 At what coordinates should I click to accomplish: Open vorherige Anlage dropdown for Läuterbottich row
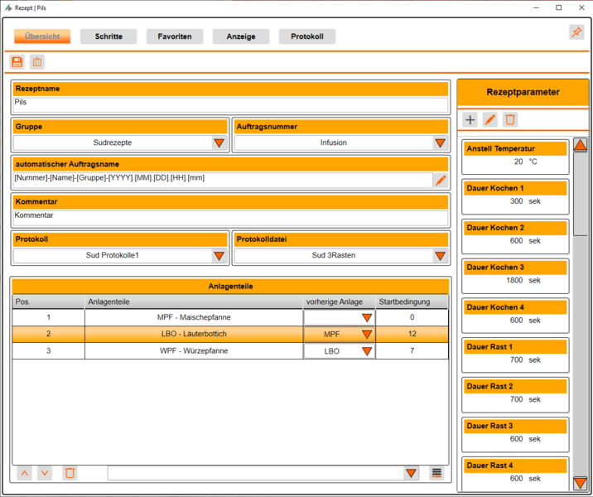tap(366, 335)
